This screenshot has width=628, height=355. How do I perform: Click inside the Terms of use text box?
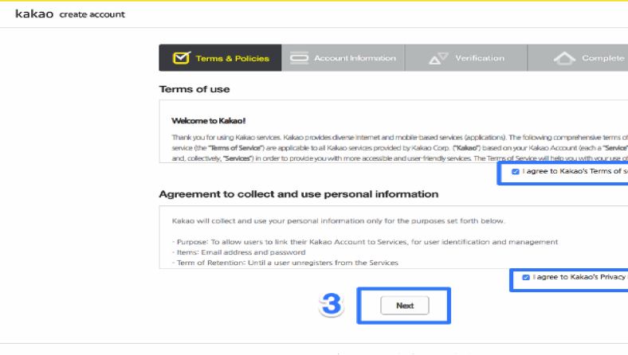coord(394,131)
